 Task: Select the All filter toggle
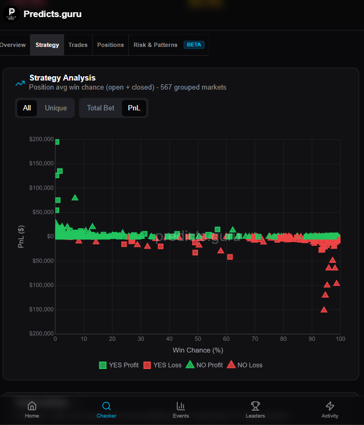click(x=27, y=108)
